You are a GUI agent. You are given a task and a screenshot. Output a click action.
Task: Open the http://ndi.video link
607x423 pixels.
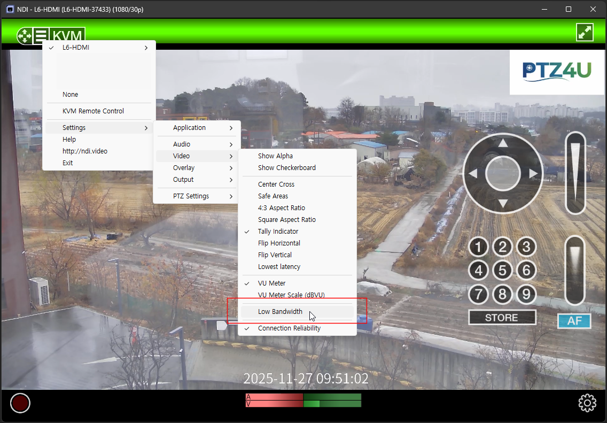[x=99, y=151]
